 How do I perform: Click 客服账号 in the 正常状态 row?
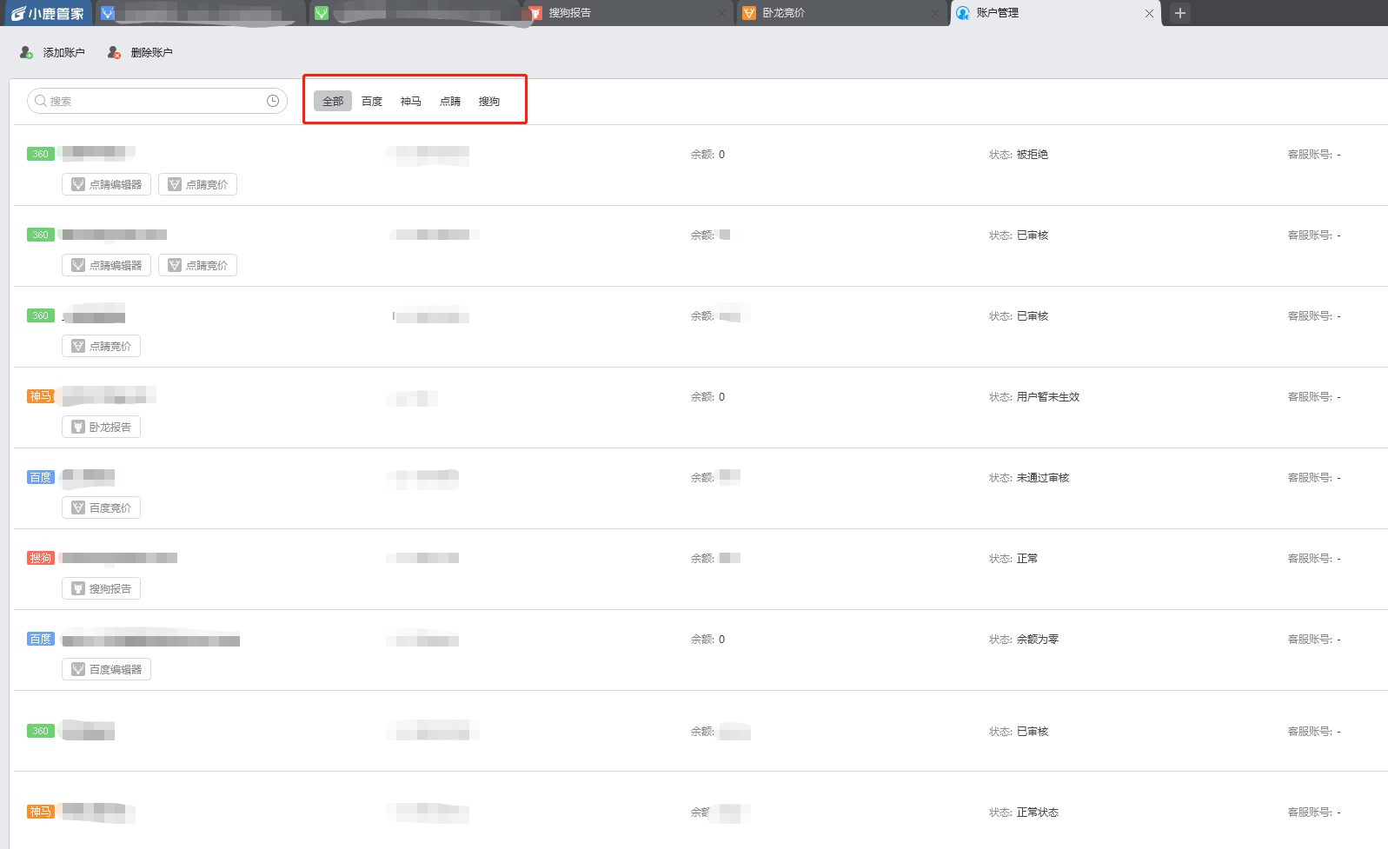tap(1314, 813)
